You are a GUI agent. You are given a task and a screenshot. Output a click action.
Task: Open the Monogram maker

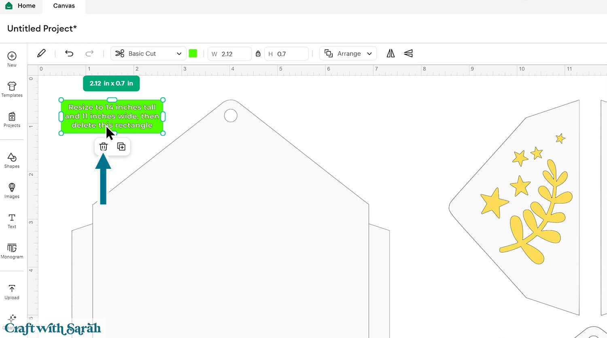click(12, 251)
